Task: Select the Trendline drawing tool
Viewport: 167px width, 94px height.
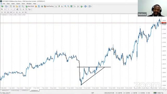Action: click(15, 9)
